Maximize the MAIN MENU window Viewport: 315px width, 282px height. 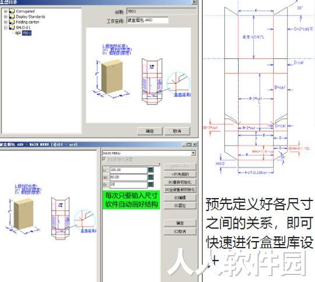[x=189, y=144]
